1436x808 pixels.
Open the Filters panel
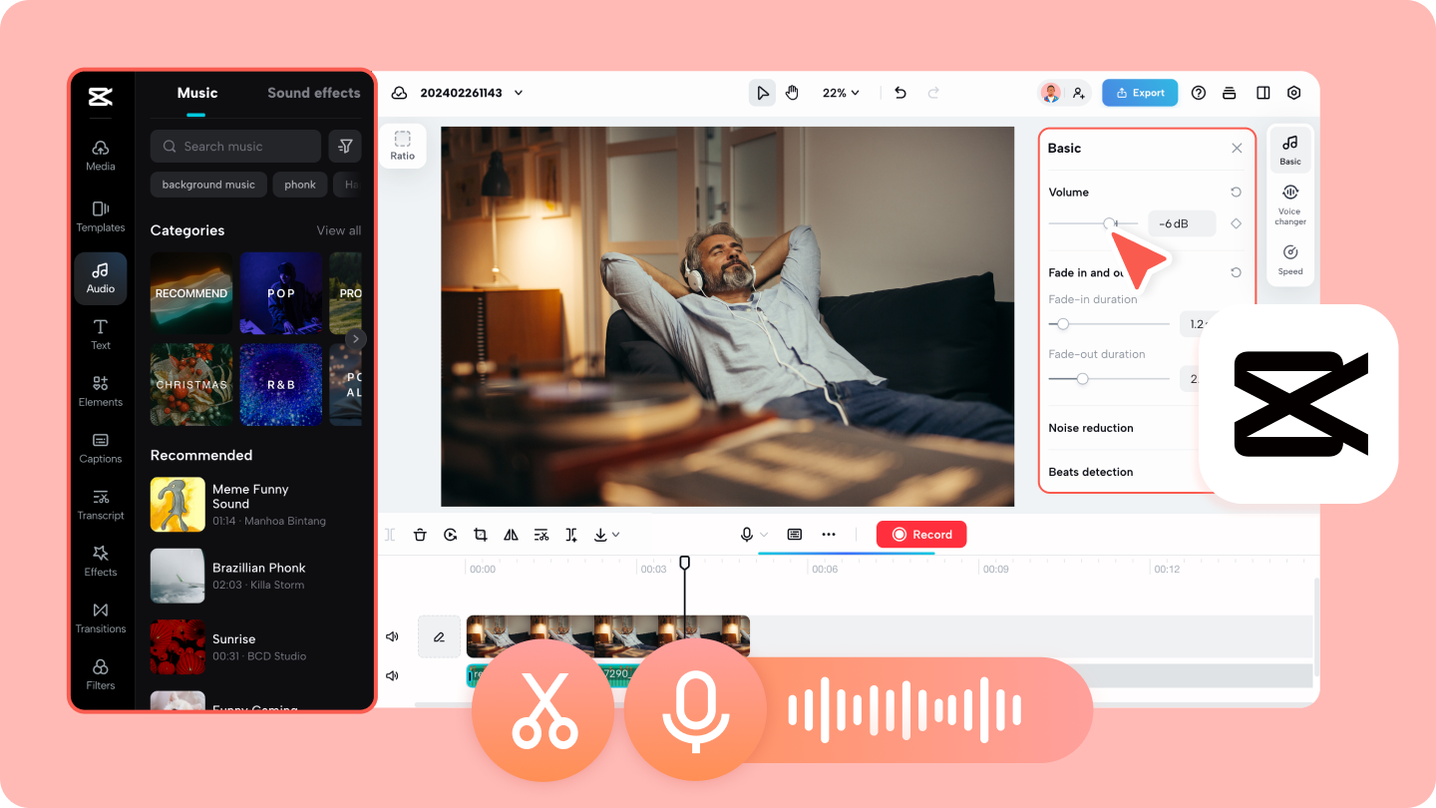pos(101,674)
